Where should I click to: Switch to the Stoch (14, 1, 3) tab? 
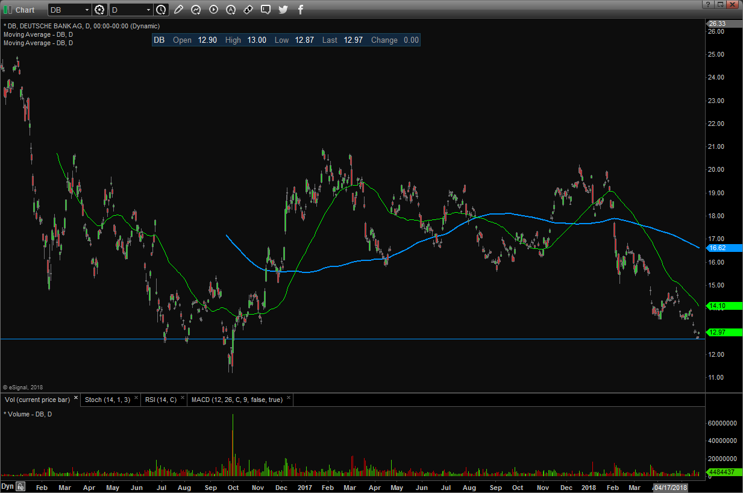coord(107,399)
